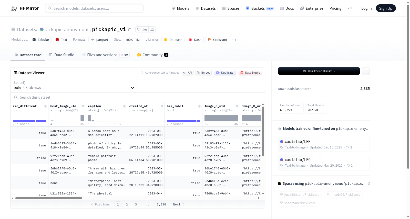
Task: Sort the are_different column
Action: pos(45,106)
